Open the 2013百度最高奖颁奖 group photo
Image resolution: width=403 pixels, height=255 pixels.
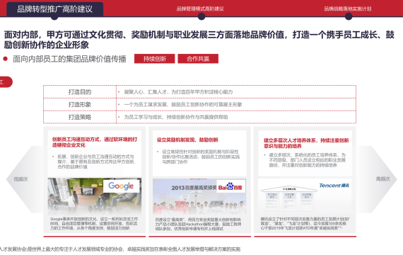199,196
